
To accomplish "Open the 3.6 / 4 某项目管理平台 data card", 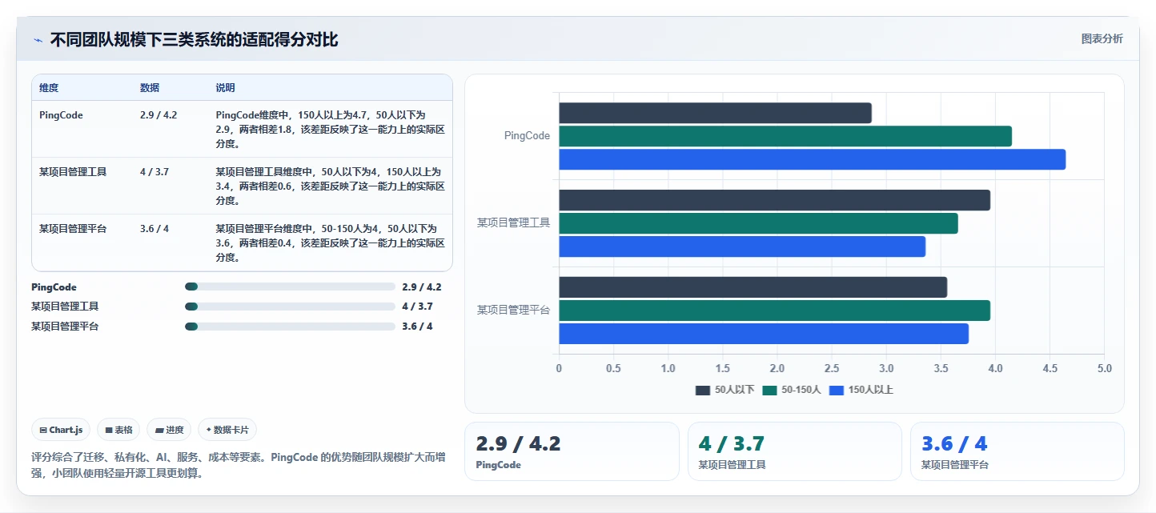I will click(x=1017, y=451).
